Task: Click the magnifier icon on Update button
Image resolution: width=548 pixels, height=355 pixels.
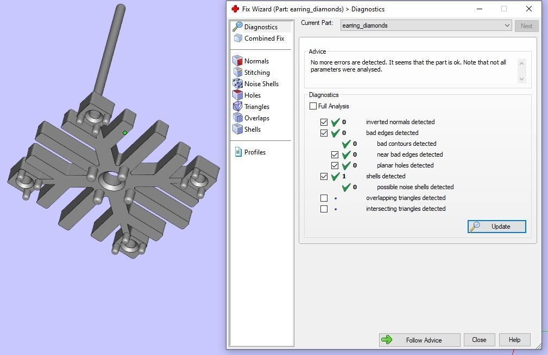Action: click(x=475, y=227)
